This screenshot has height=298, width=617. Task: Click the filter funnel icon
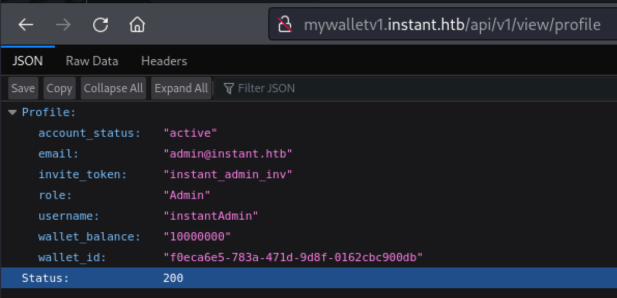click(228, 89)
